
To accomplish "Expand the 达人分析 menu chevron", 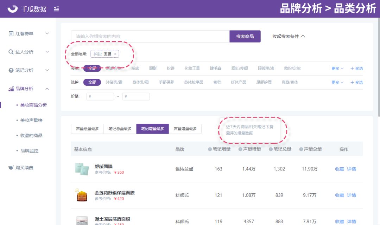I will click(x=47, y=52).
